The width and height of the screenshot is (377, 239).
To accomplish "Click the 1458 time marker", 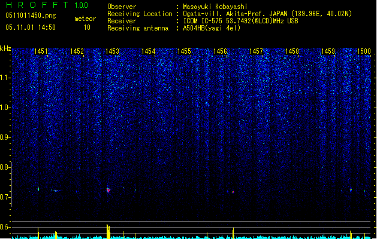I will pyautogui.click(x=292, y=51).
